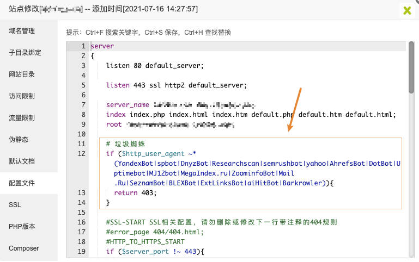Click the 'listen 80 default_server;' line
This screenshot has width=419, height=262.
(x=155, y=66)
